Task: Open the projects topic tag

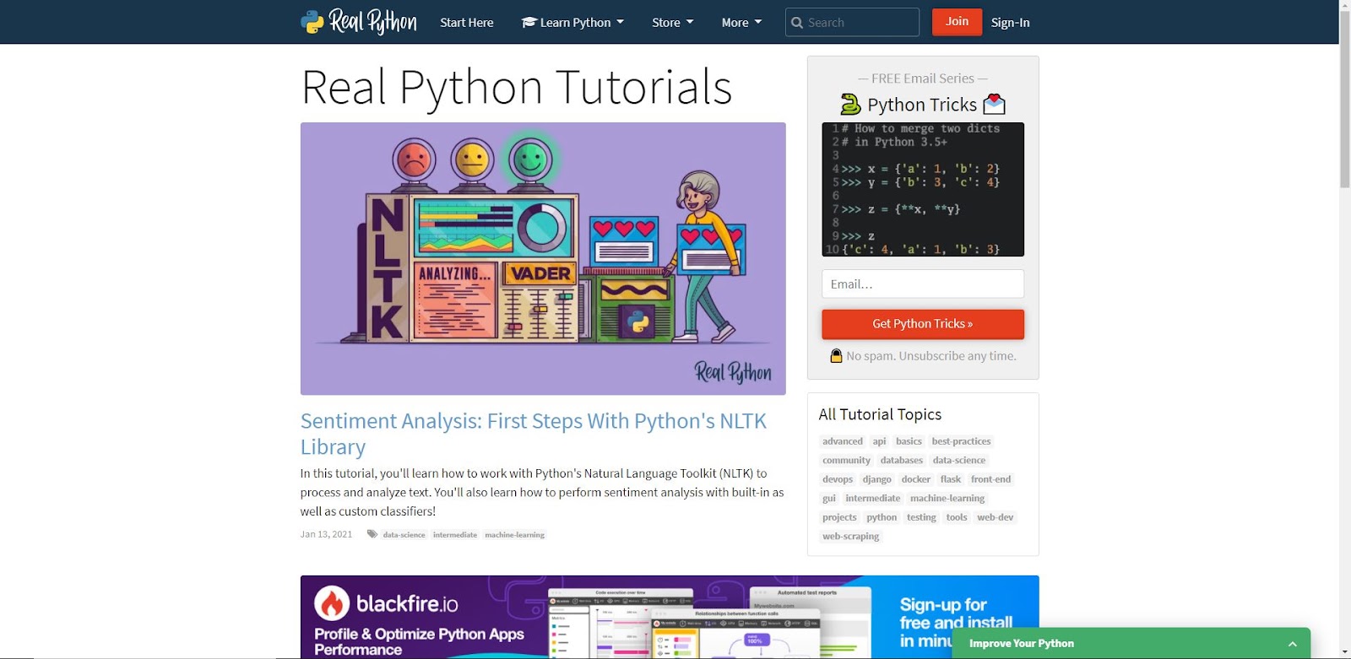Action: (x=839, y=517)
